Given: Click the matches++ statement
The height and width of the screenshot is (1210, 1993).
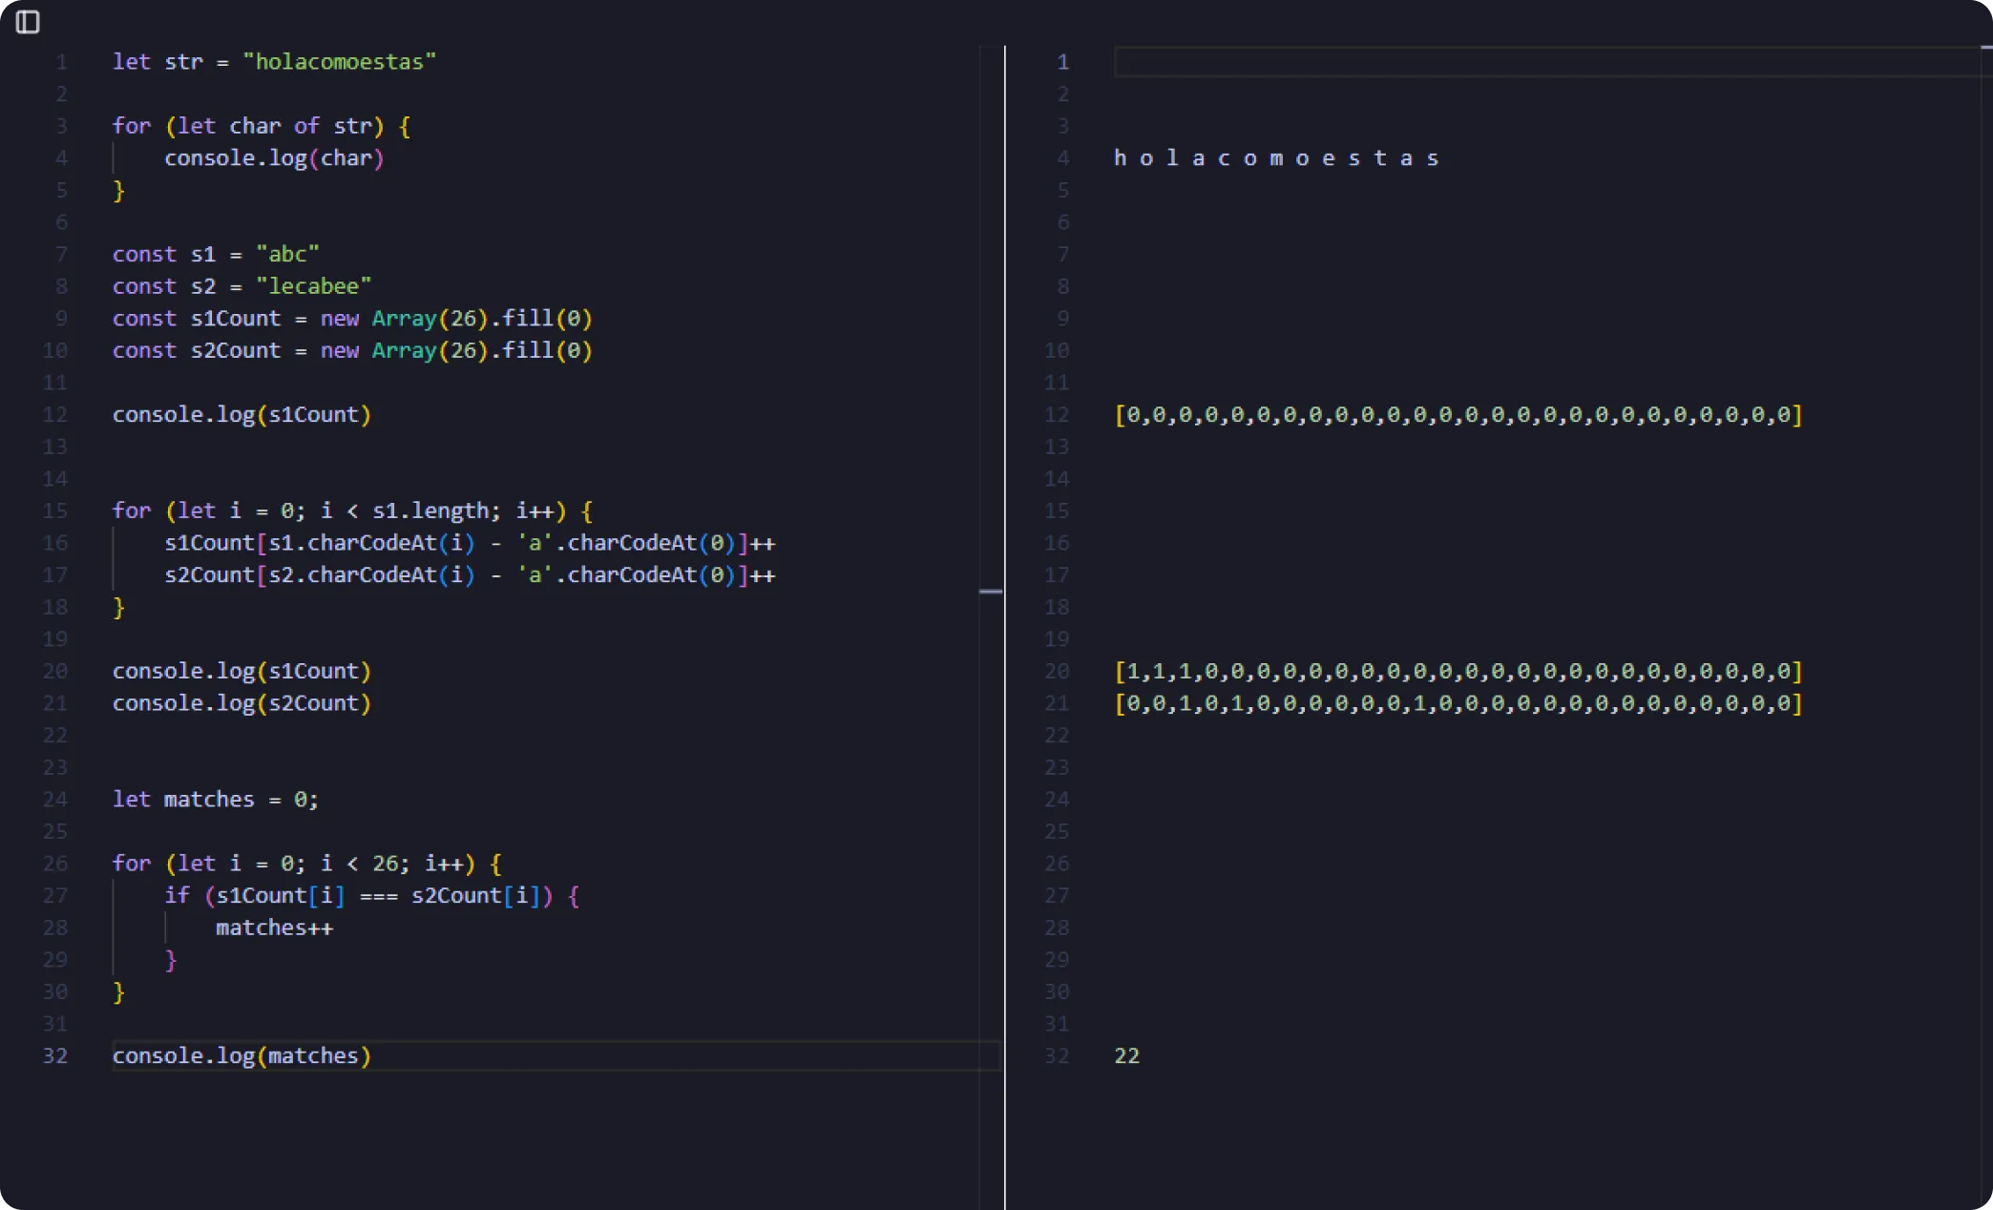Looking at the screenshot, I should (x=274, y=928).
